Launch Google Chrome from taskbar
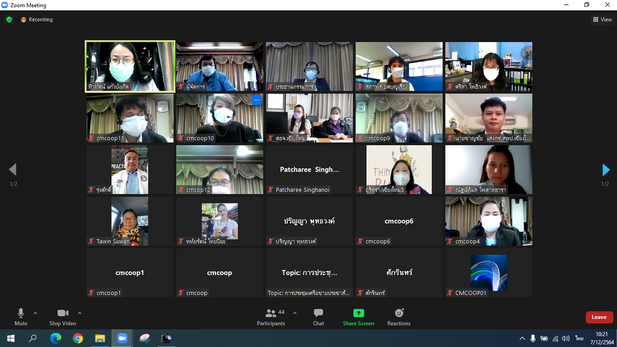 tap(78, 338)
